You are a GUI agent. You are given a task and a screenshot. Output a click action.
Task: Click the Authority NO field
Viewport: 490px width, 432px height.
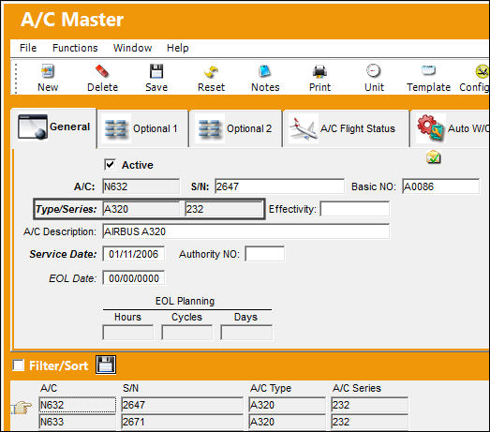click(x=265, y=254)
